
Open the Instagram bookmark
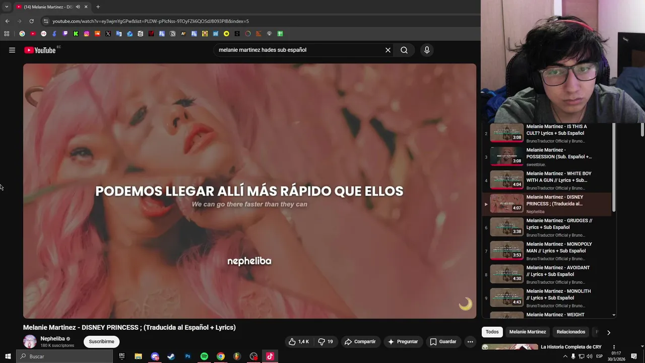point(87,34)
